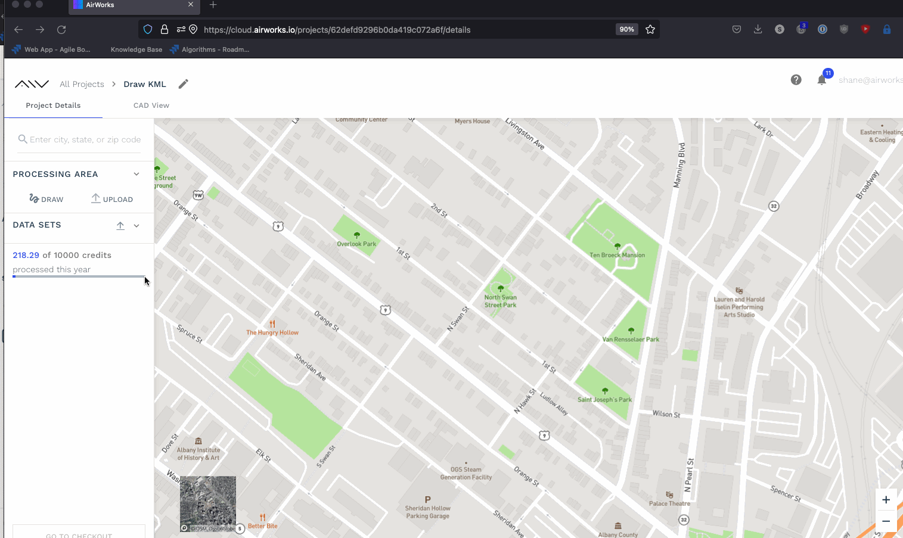This screenshot has width=903, height=538.
Task: Click the 218.29 credits value
Action: [x=26, y=255]
